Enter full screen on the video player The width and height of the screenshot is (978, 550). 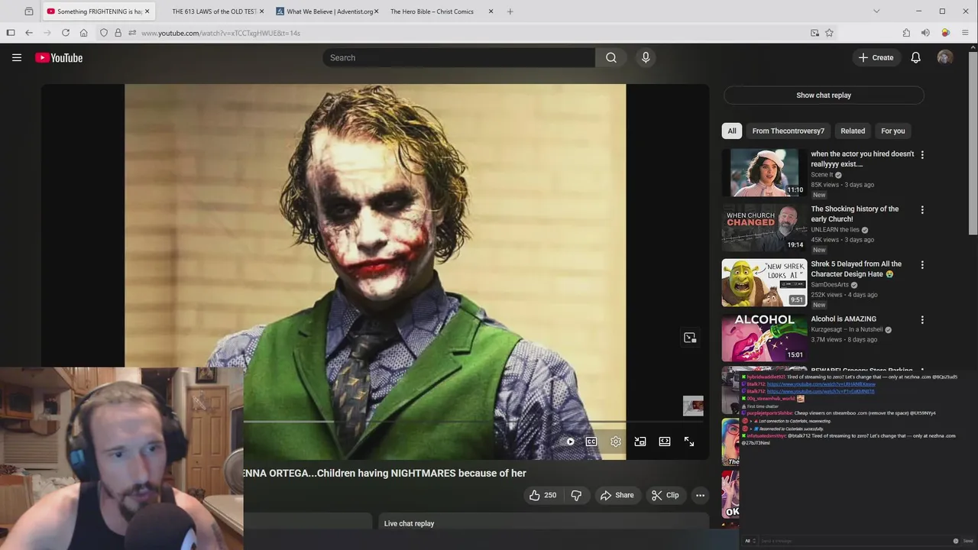click(x=689, y=442)
